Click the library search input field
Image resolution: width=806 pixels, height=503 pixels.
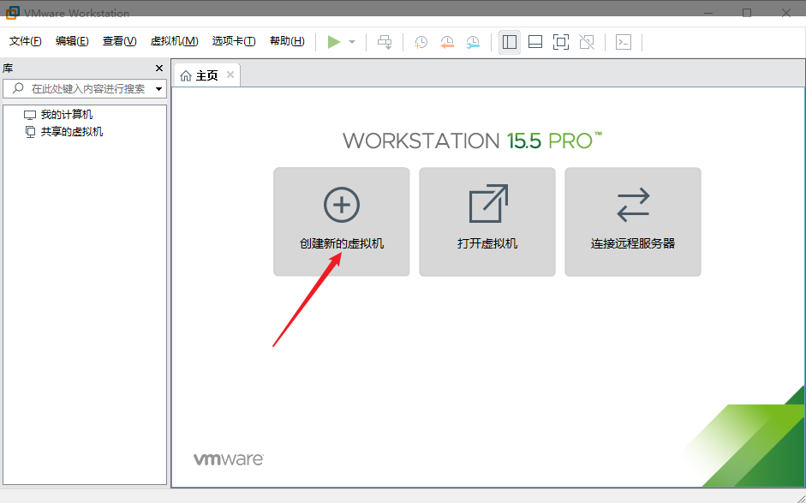pos(85,89)
